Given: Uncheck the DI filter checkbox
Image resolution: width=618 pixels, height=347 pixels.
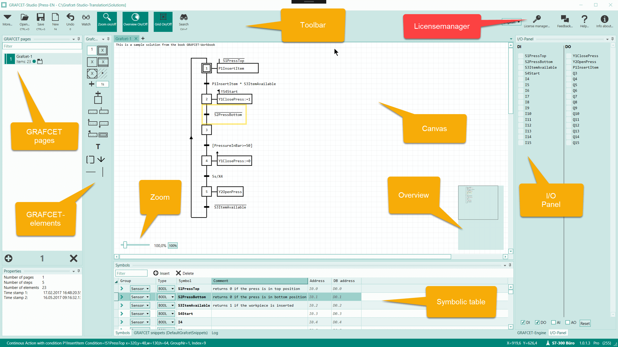Looking at the screenshot, I should click(x=523, y=322).
